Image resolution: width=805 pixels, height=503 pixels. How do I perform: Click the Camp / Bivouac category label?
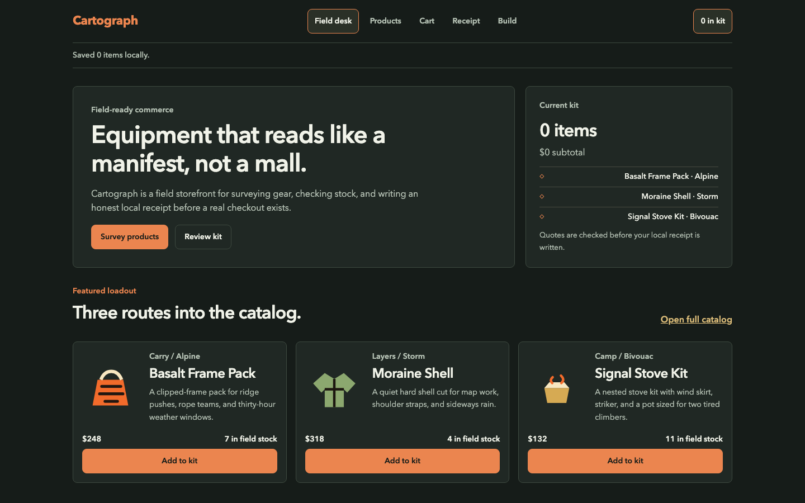[624, 356]
